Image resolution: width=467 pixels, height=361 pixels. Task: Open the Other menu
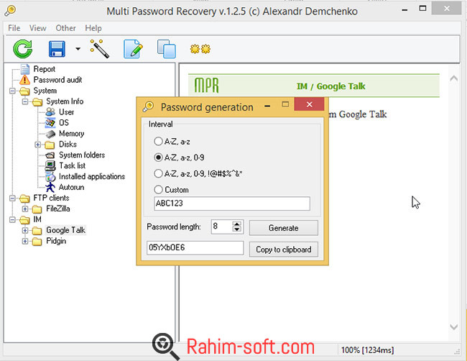65,28
